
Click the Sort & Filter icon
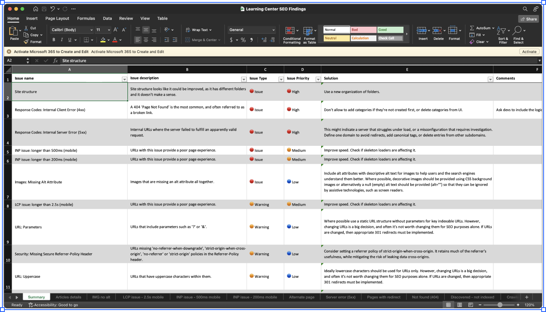pos(501,31)
